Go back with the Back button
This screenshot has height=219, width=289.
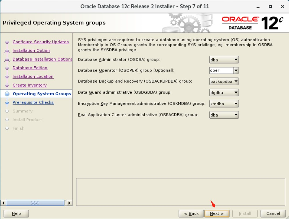[191, 214]
